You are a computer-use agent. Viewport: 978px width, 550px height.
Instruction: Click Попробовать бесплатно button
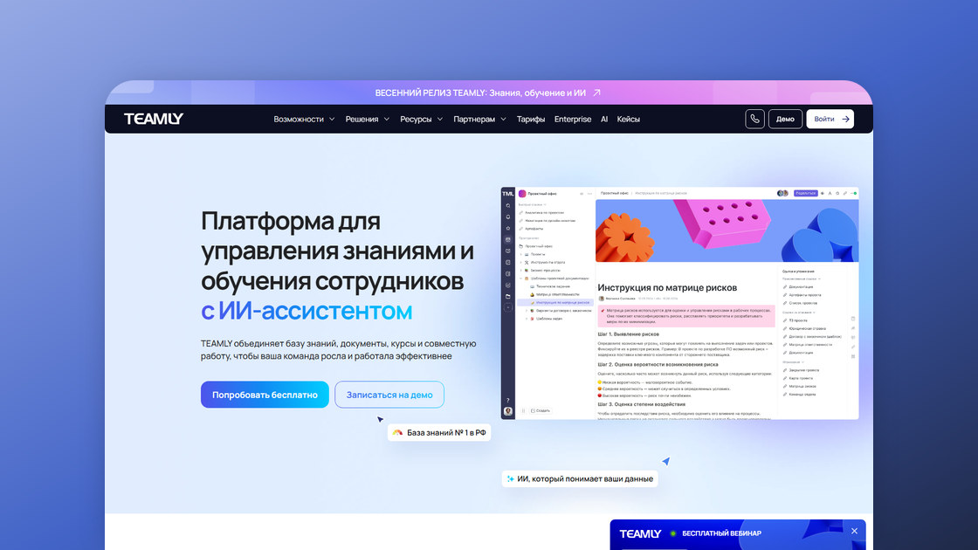pyautogui.click(x=265, y=395)
